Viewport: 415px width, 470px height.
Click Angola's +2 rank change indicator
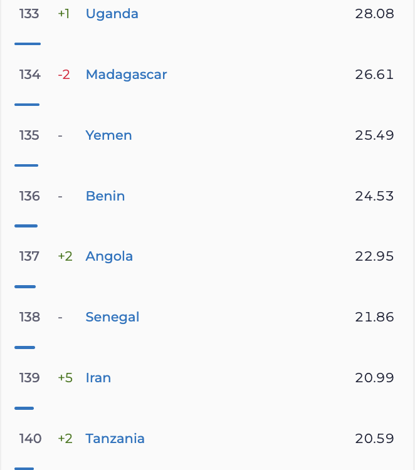tap(65, 256)
